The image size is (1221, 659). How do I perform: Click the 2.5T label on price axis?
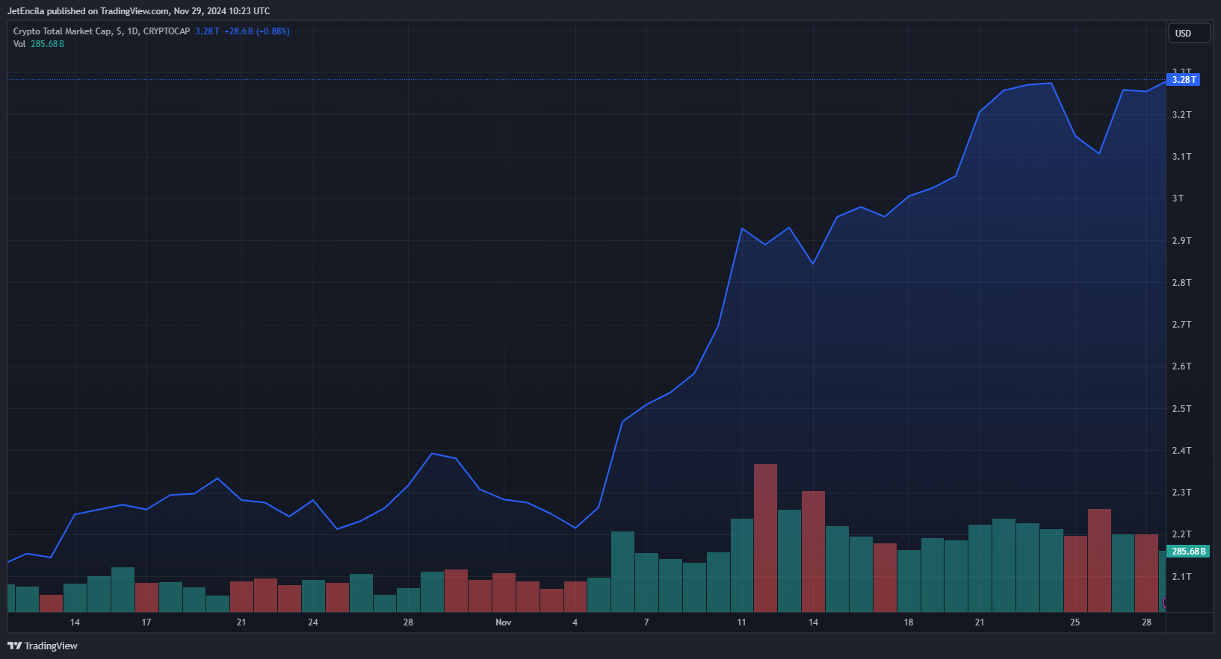tap(1181, 409)
